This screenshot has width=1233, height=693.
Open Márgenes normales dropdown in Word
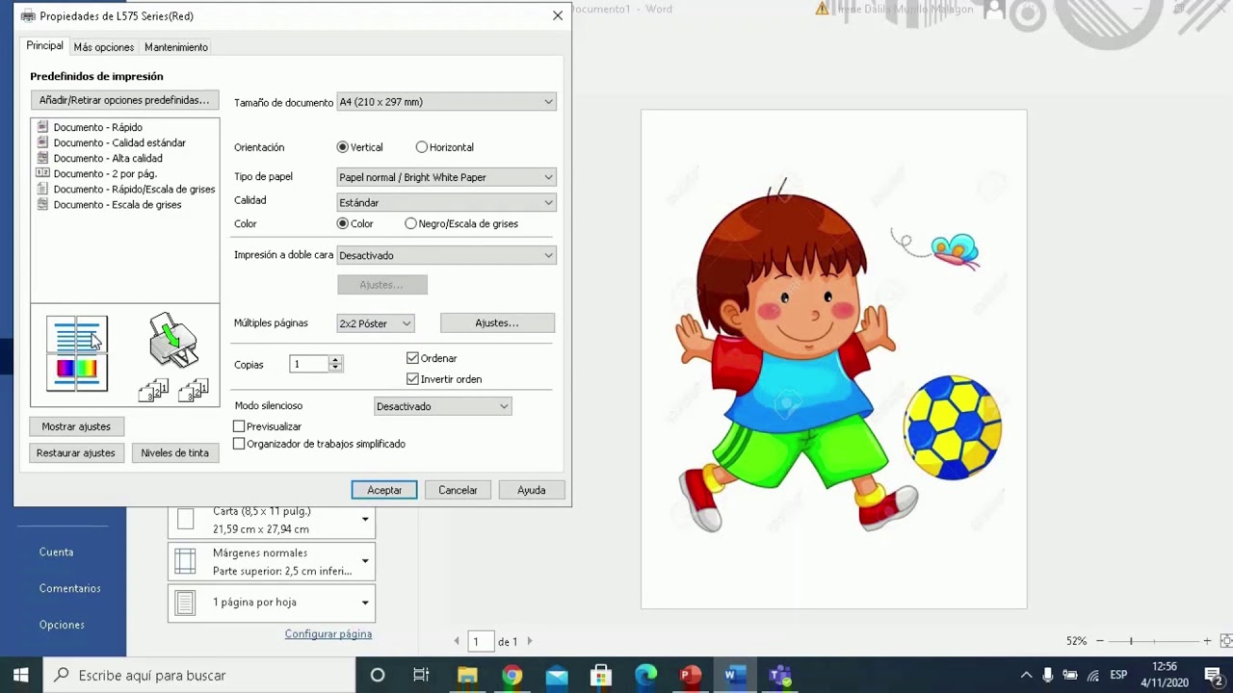point(272,561)
